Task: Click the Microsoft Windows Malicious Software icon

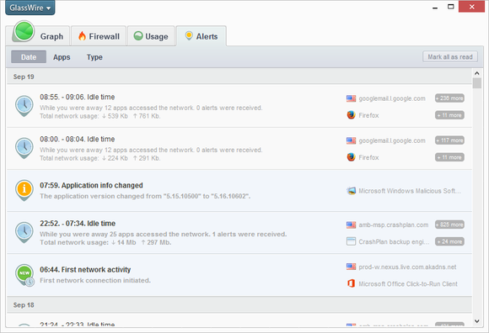Action: pyautogui.click(x=352, y=191)
